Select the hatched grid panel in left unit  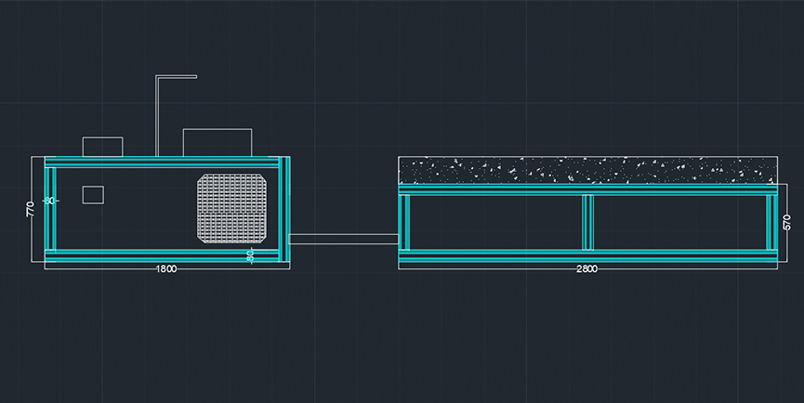click(233, 209)
